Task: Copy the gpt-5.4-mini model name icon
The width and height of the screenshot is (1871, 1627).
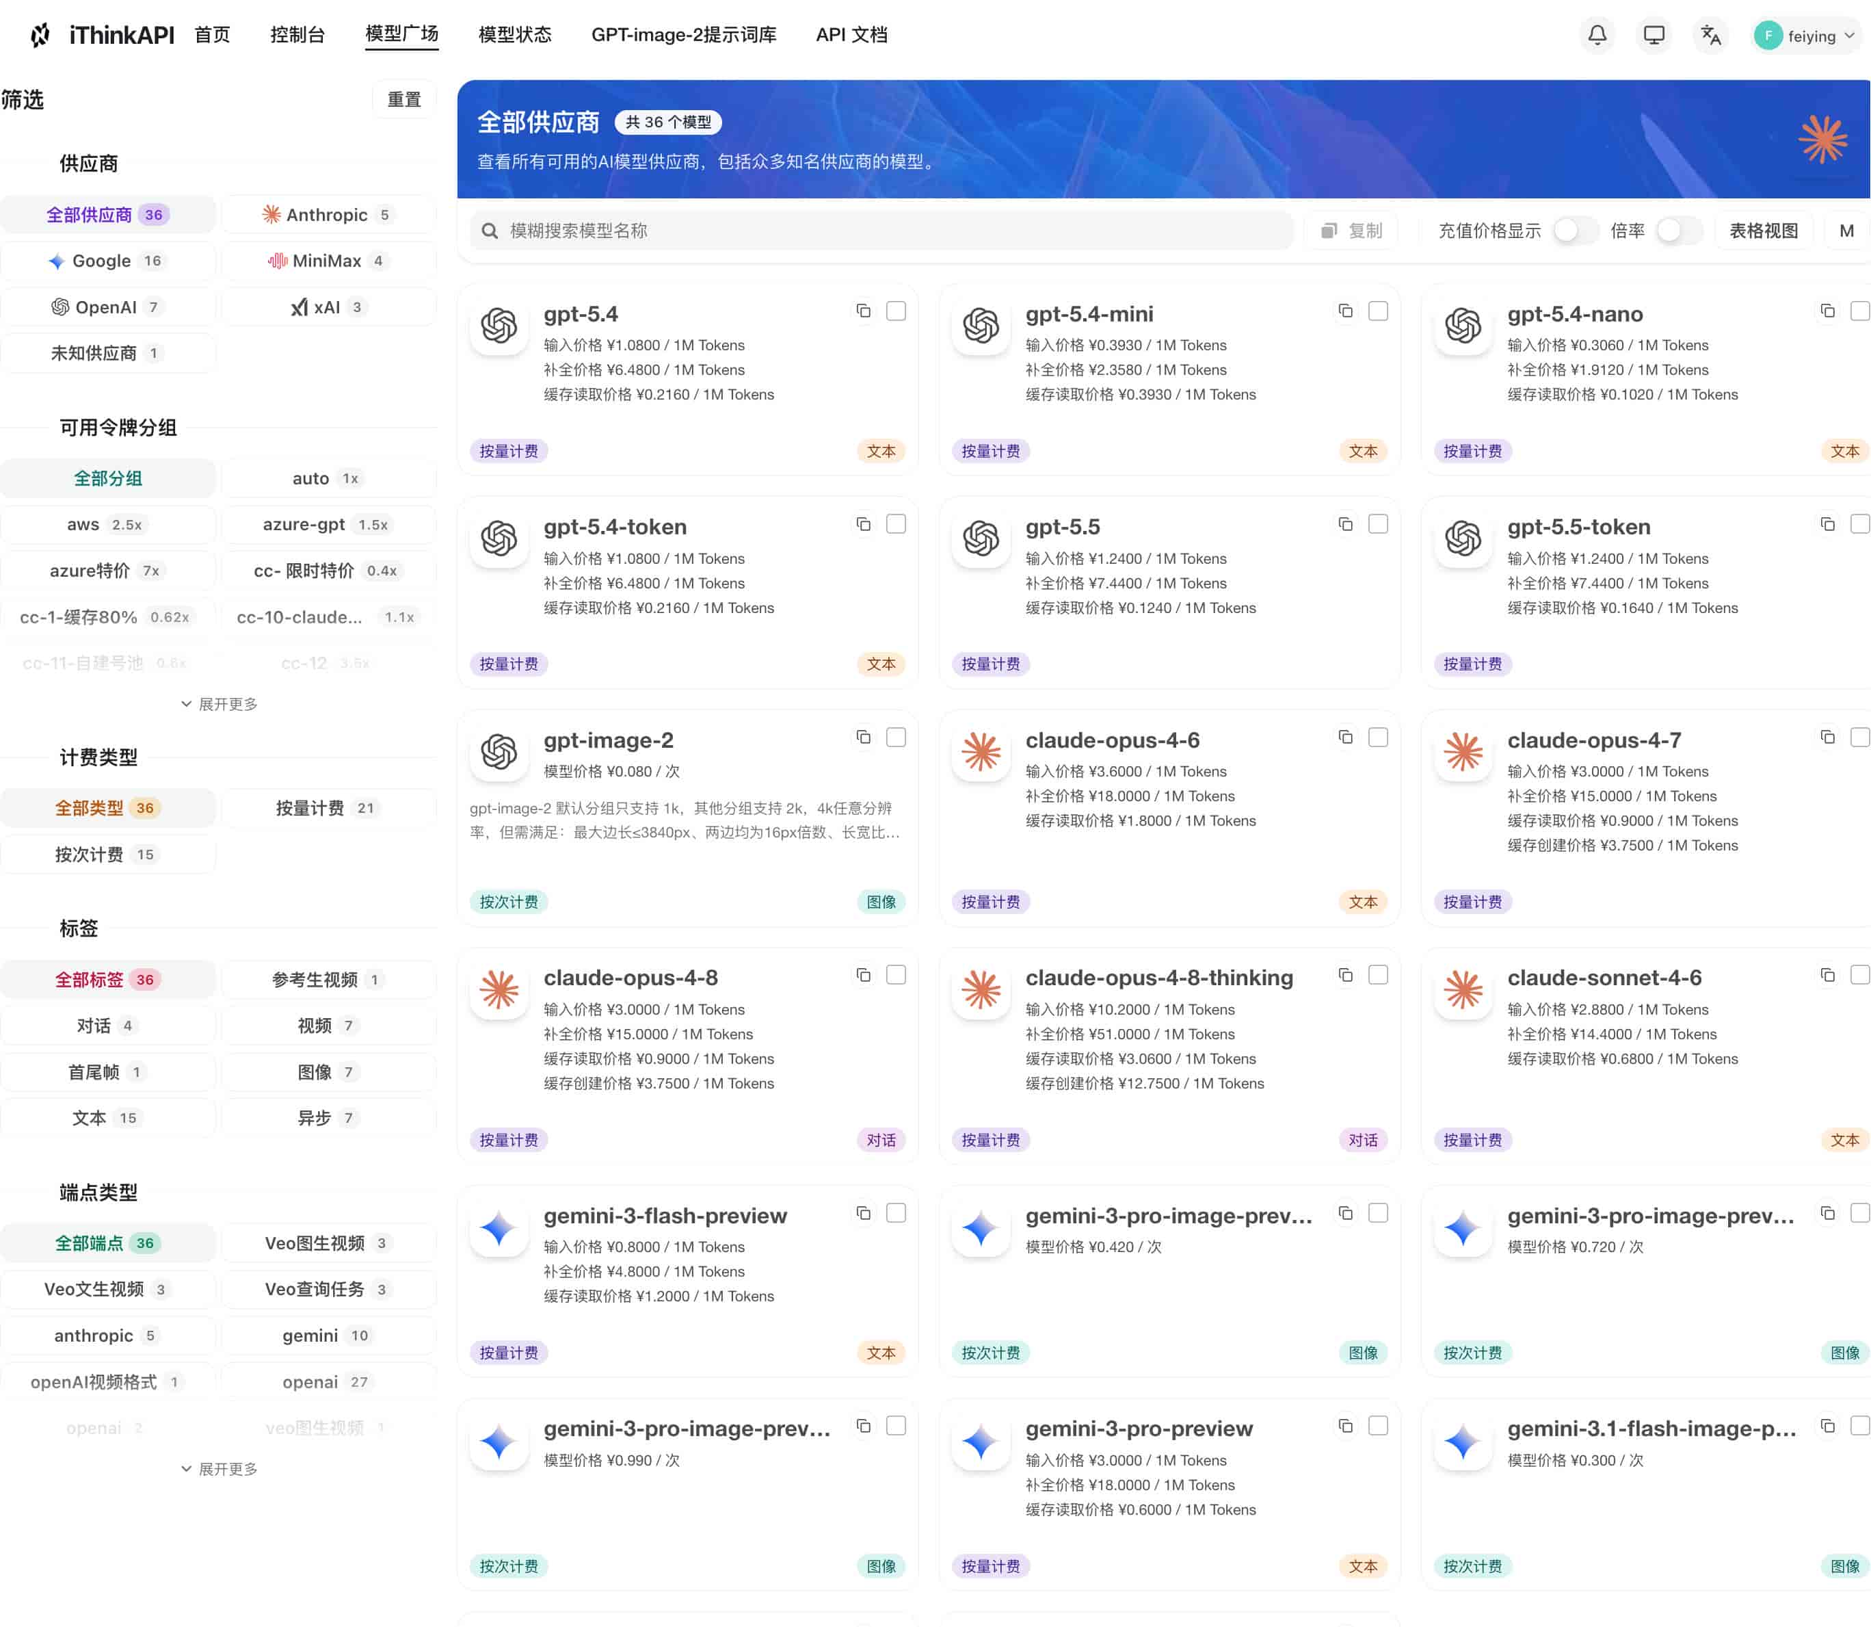Action: pyautogui.click(x=1344, y=311)
